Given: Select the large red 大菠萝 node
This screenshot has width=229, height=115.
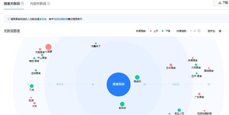Looking at the screenshot, I should [49, 47].
